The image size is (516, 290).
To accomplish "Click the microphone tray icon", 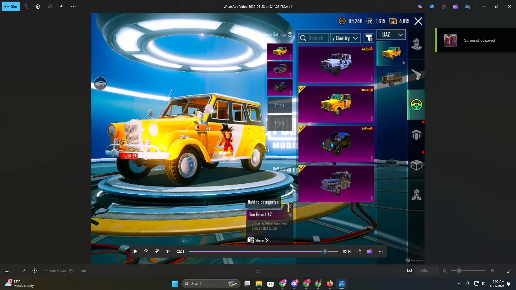I will pos(468,284).
